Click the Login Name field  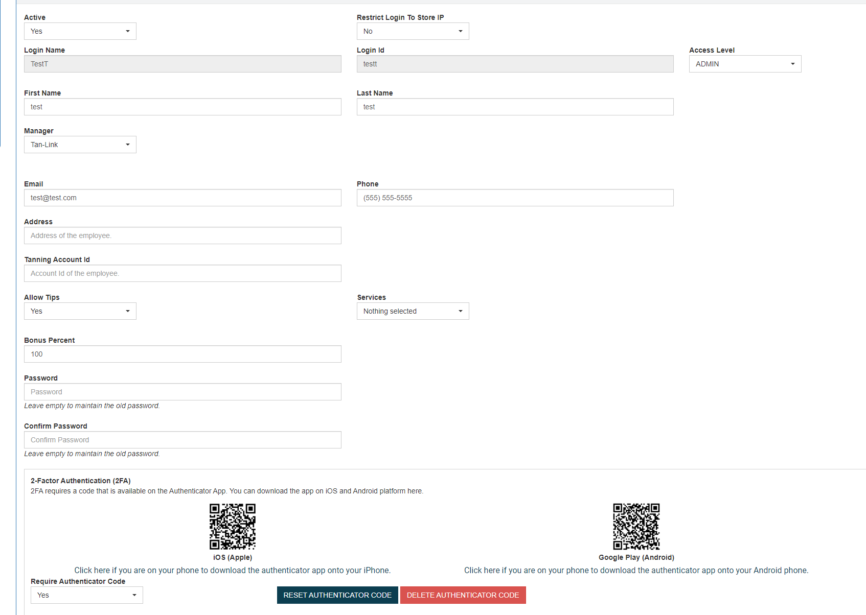pos(183,64)
